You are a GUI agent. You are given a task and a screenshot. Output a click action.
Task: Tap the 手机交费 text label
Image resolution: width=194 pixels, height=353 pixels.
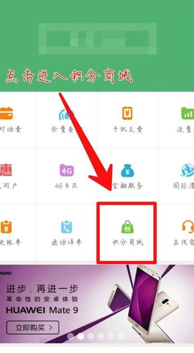pos(128,129)
